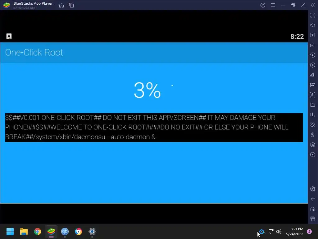Viewport: 318px width, 239px height.
Task: Open BlueStacks help question mark
Action: coord(263,5)
